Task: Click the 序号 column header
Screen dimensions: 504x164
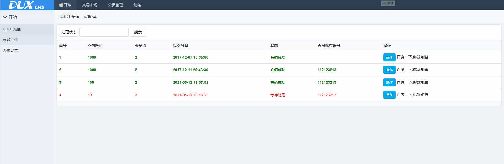Action: click(x=63, y=46)
